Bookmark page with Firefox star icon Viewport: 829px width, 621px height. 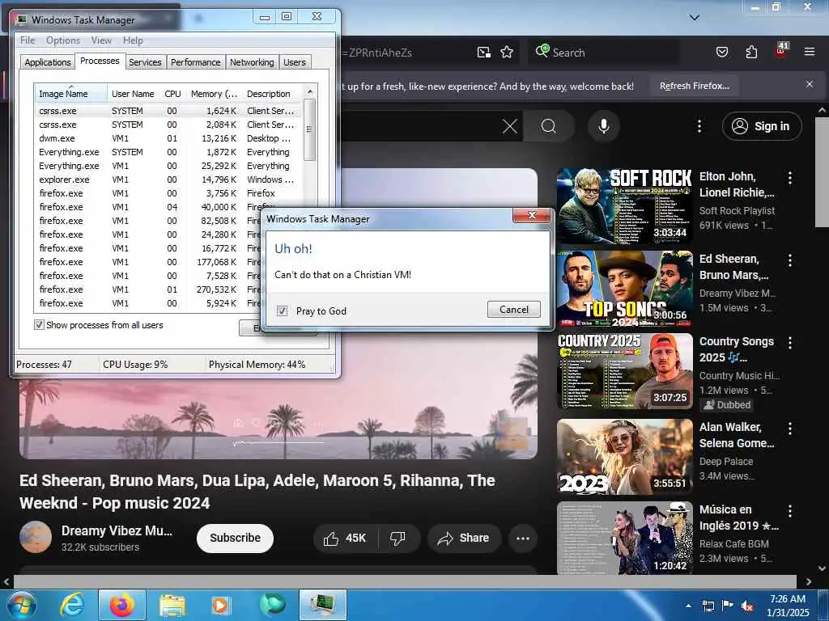[x=507, y=53]
